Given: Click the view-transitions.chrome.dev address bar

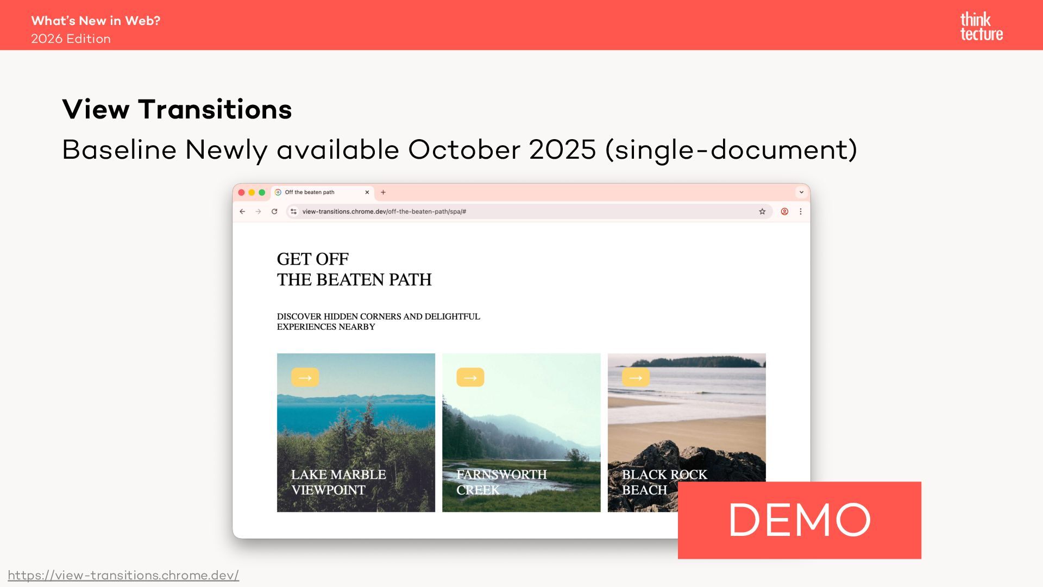Looking at the screenshot, I should point(529,211).
